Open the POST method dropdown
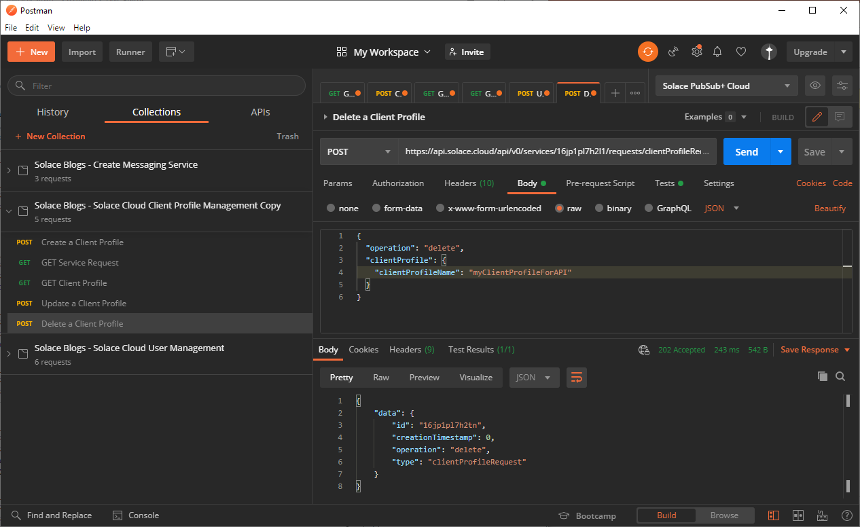860x527 pixels. (359, 152)
